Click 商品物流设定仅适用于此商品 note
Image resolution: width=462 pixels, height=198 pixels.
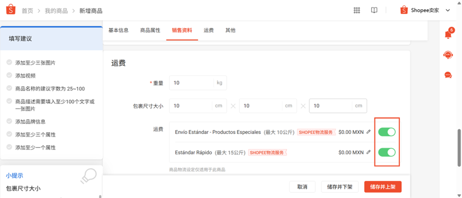coord(198,170)
